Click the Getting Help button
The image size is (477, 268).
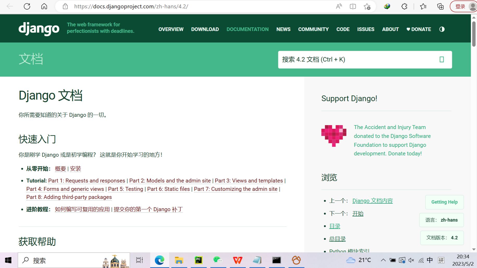pos(444,202)
